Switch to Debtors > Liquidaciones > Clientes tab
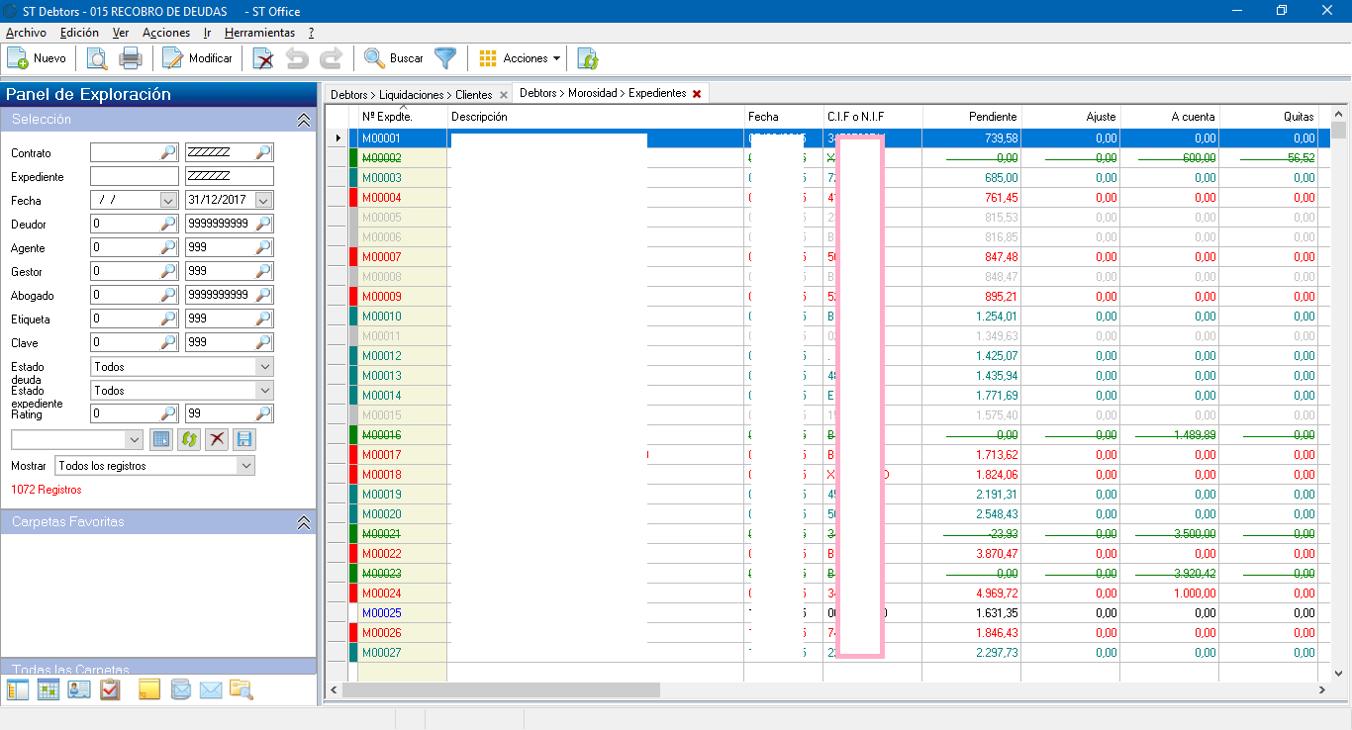This screenshot has width=1352, height=730. pos(411,95)
